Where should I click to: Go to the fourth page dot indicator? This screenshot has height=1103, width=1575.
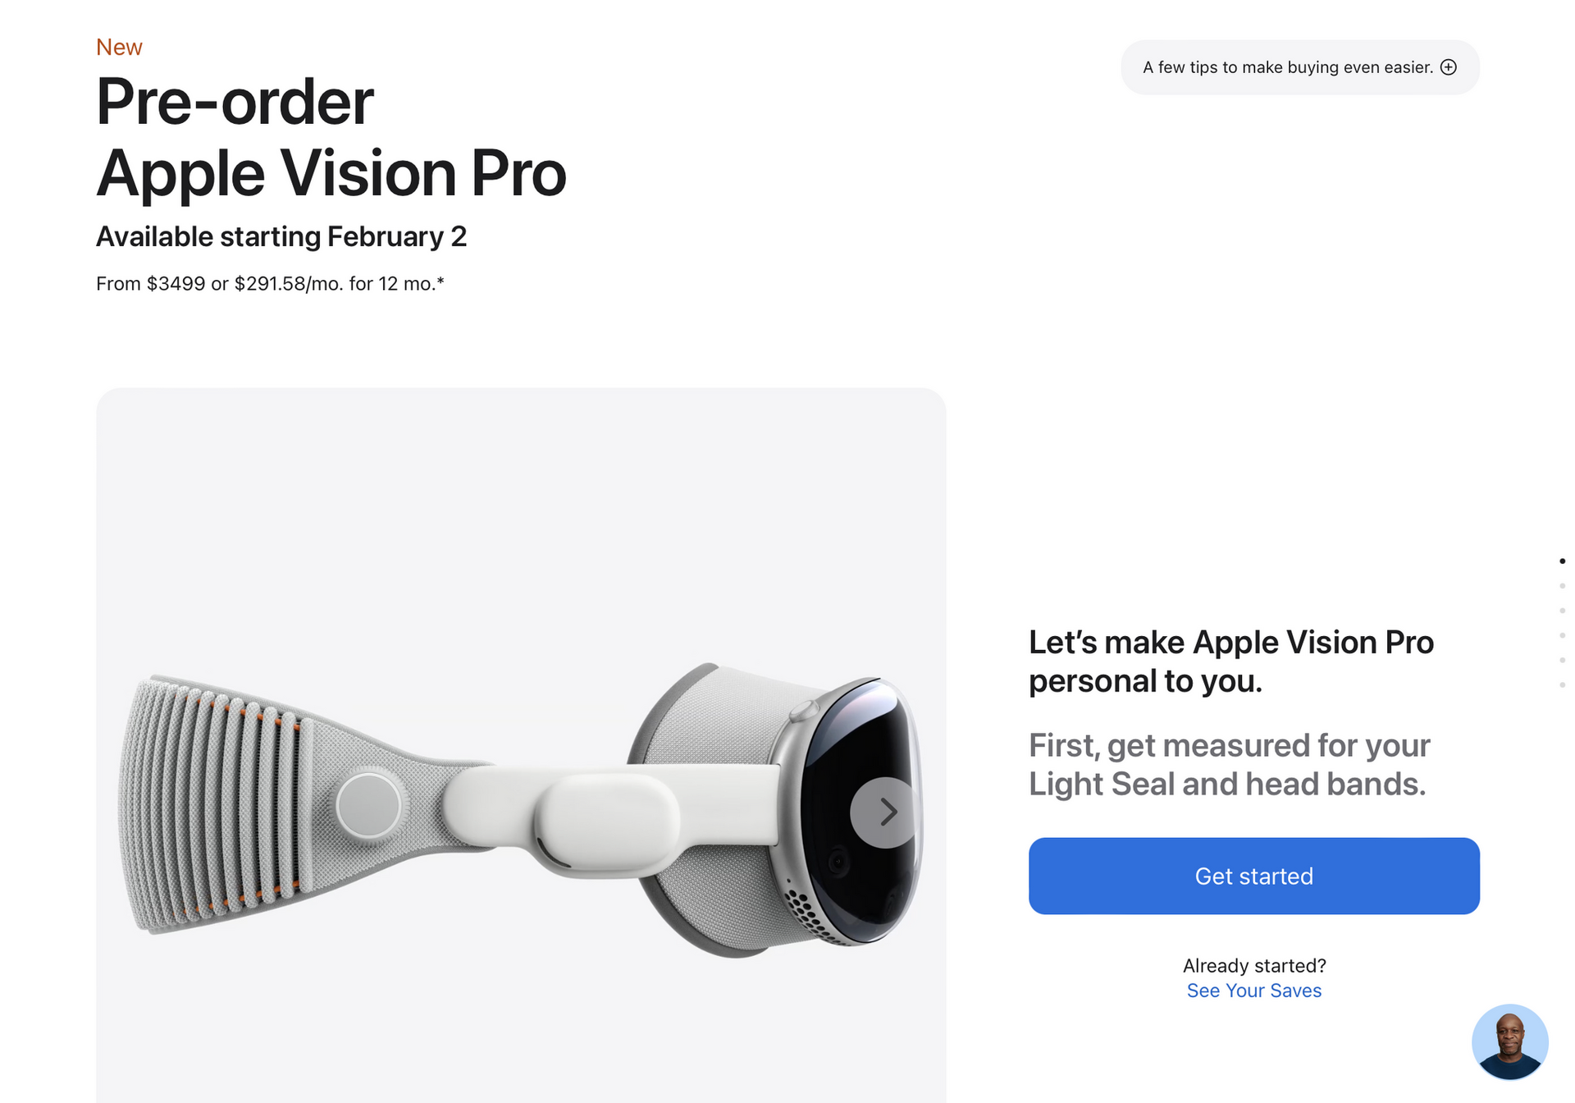[1562, 635]
